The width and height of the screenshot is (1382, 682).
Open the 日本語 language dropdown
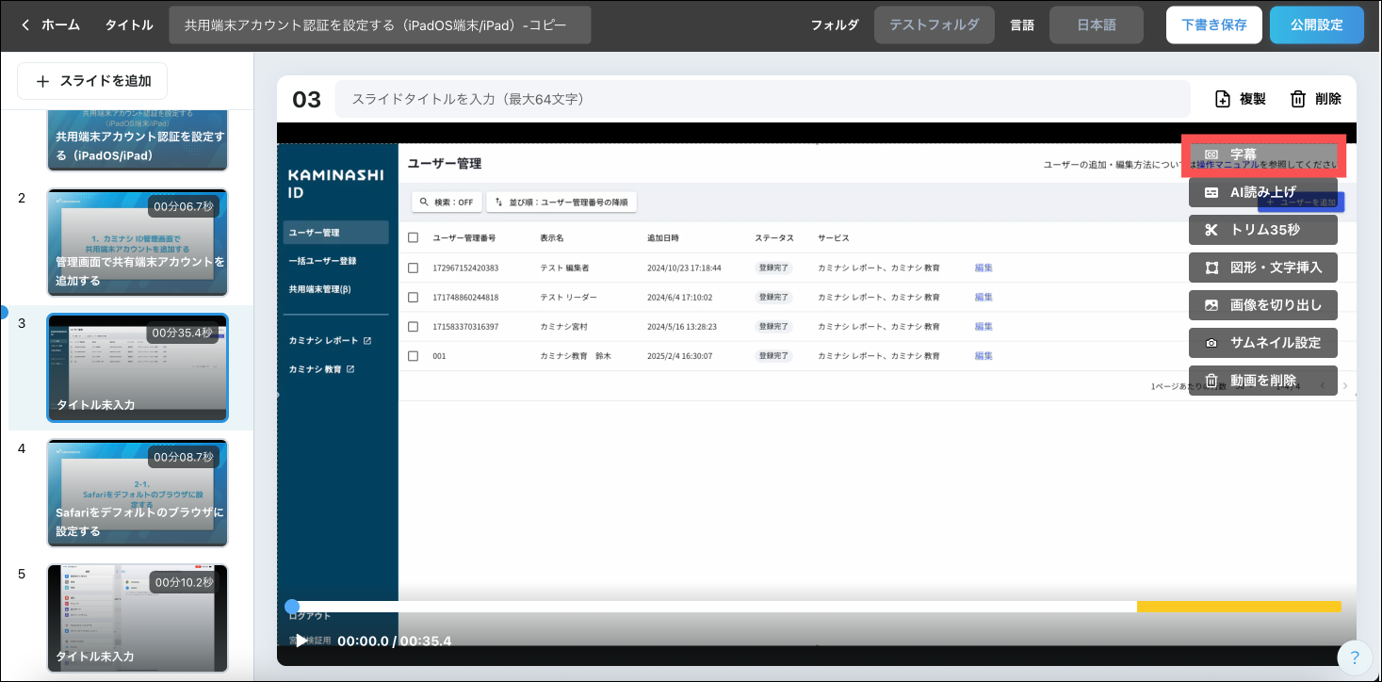pyautogui.click(x=1097, y=25)
